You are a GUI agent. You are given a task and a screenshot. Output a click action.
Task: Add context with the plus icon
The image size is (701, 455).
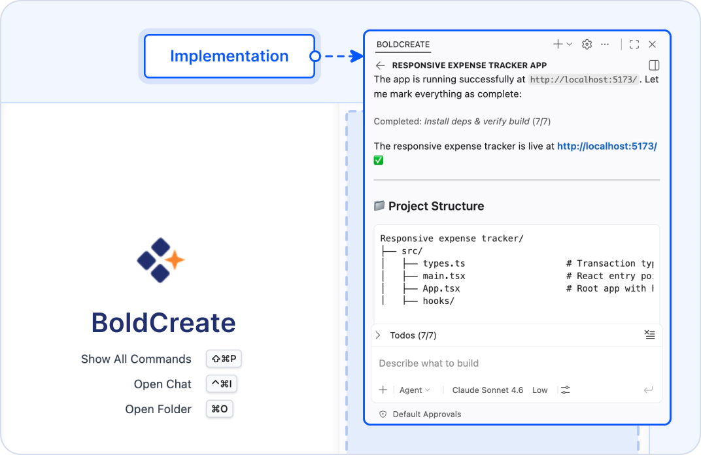click(x=383, y=390)
